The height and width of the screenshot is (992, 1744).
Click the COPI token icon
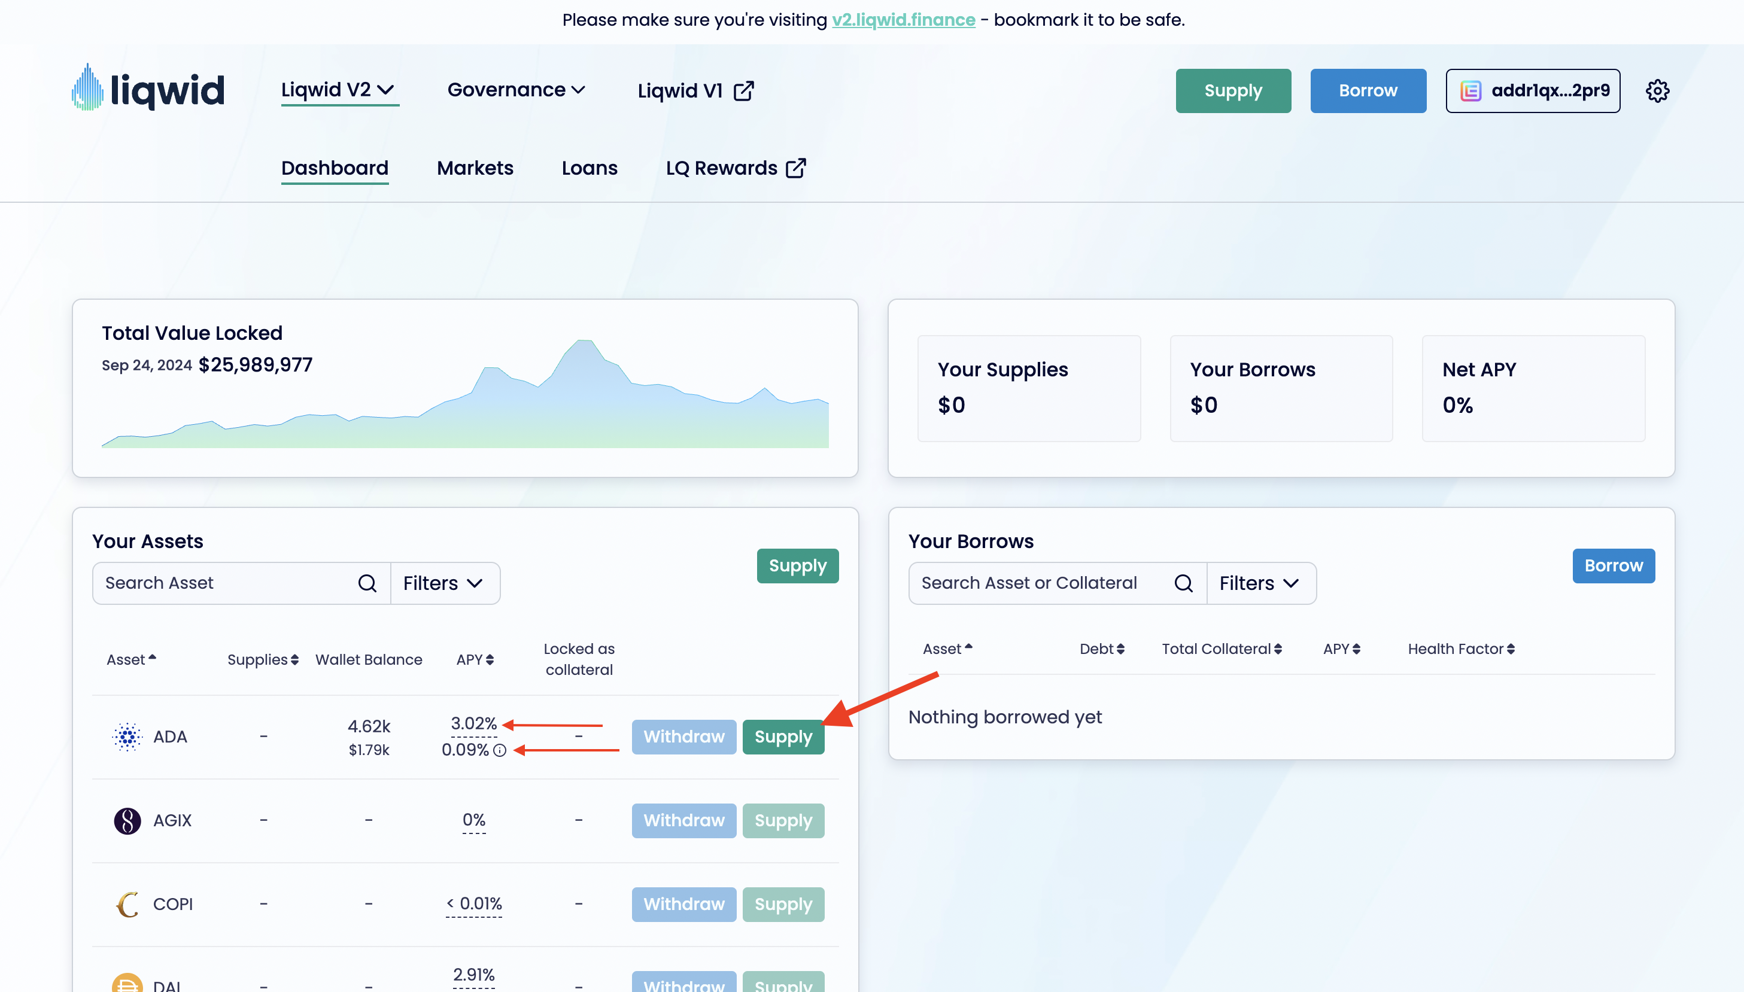point(127,904)
